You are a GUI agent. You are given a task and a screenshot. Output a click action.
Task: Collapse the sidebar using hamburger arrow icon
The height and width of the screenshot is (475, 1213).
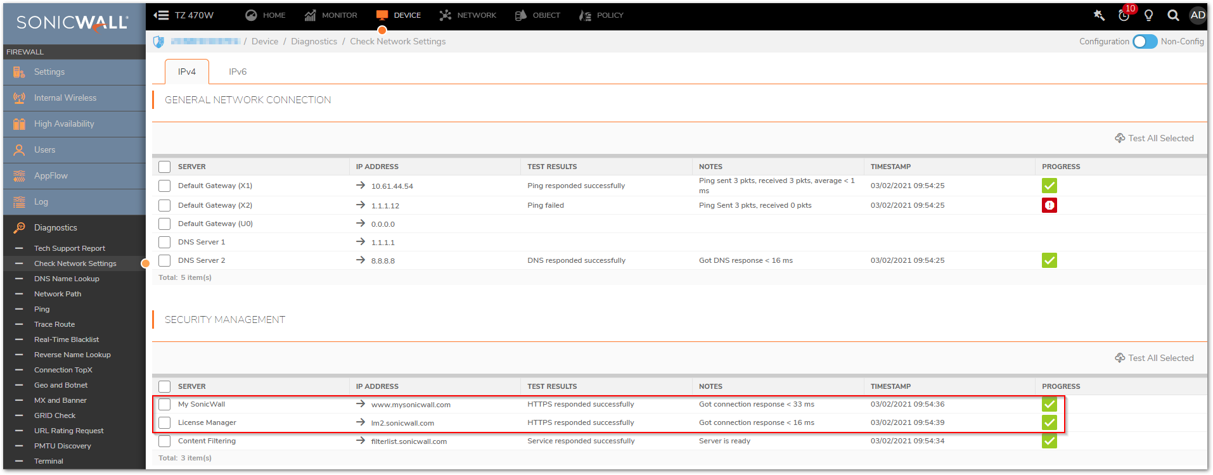click(x=161, y=15)
